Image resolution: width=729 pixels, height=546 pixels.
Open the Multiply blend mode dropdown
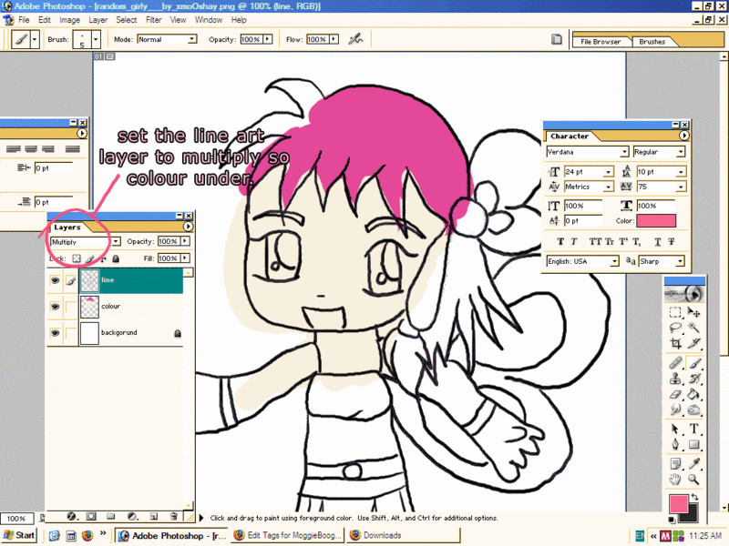click(116, 241)
